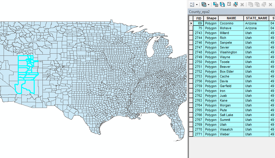The image size is (275, 158).
Task: Click the greyed Copy Selected icon
Action: (250, 5)
